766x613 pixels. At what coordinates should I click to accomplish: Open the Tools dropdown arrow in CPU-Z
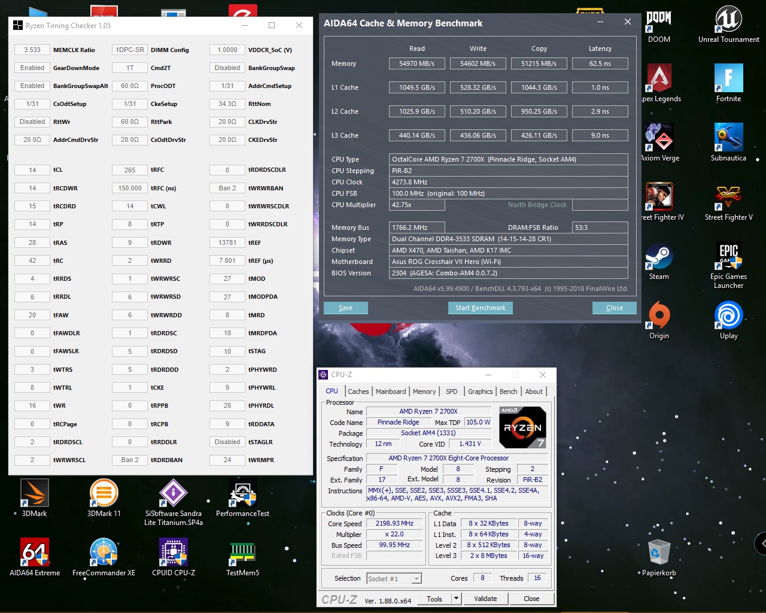[x=456, y=599]
